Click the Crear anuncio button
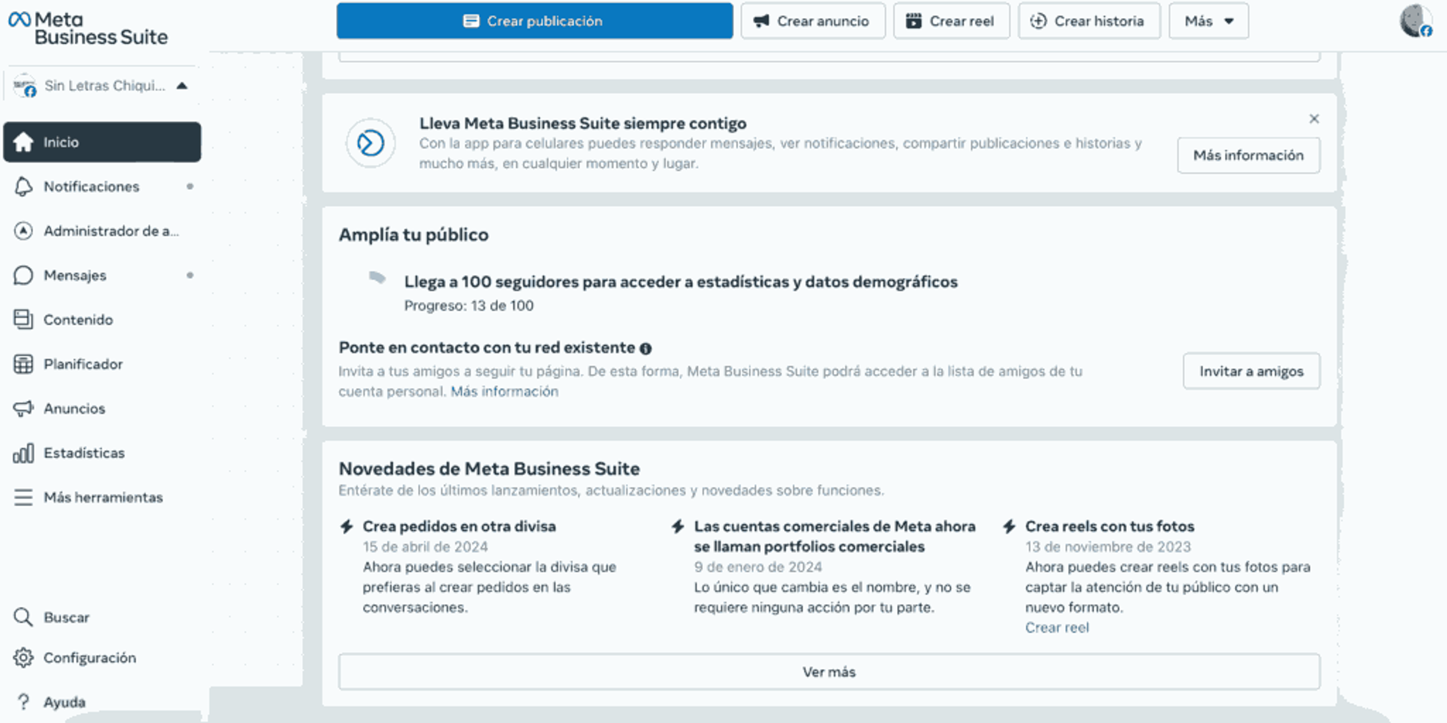Image resolution: width=1447 pixels, height=723 pixels. [x=813, y=21]
